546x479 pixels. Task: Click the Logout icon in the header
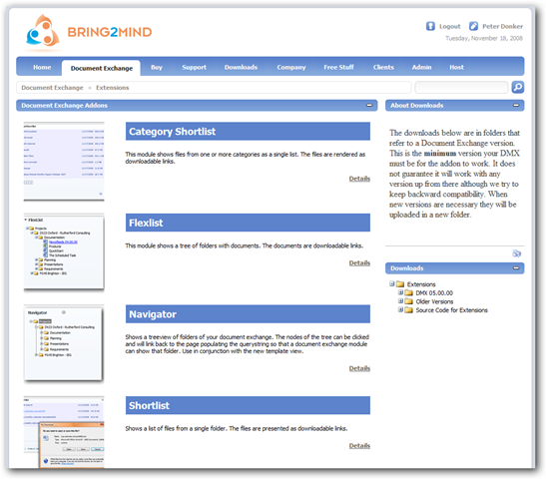[430, 26]
